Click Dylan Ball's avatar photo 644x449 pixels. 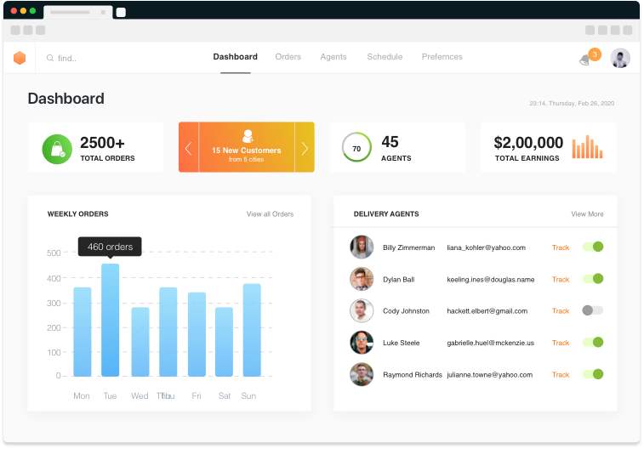point(362,279)
